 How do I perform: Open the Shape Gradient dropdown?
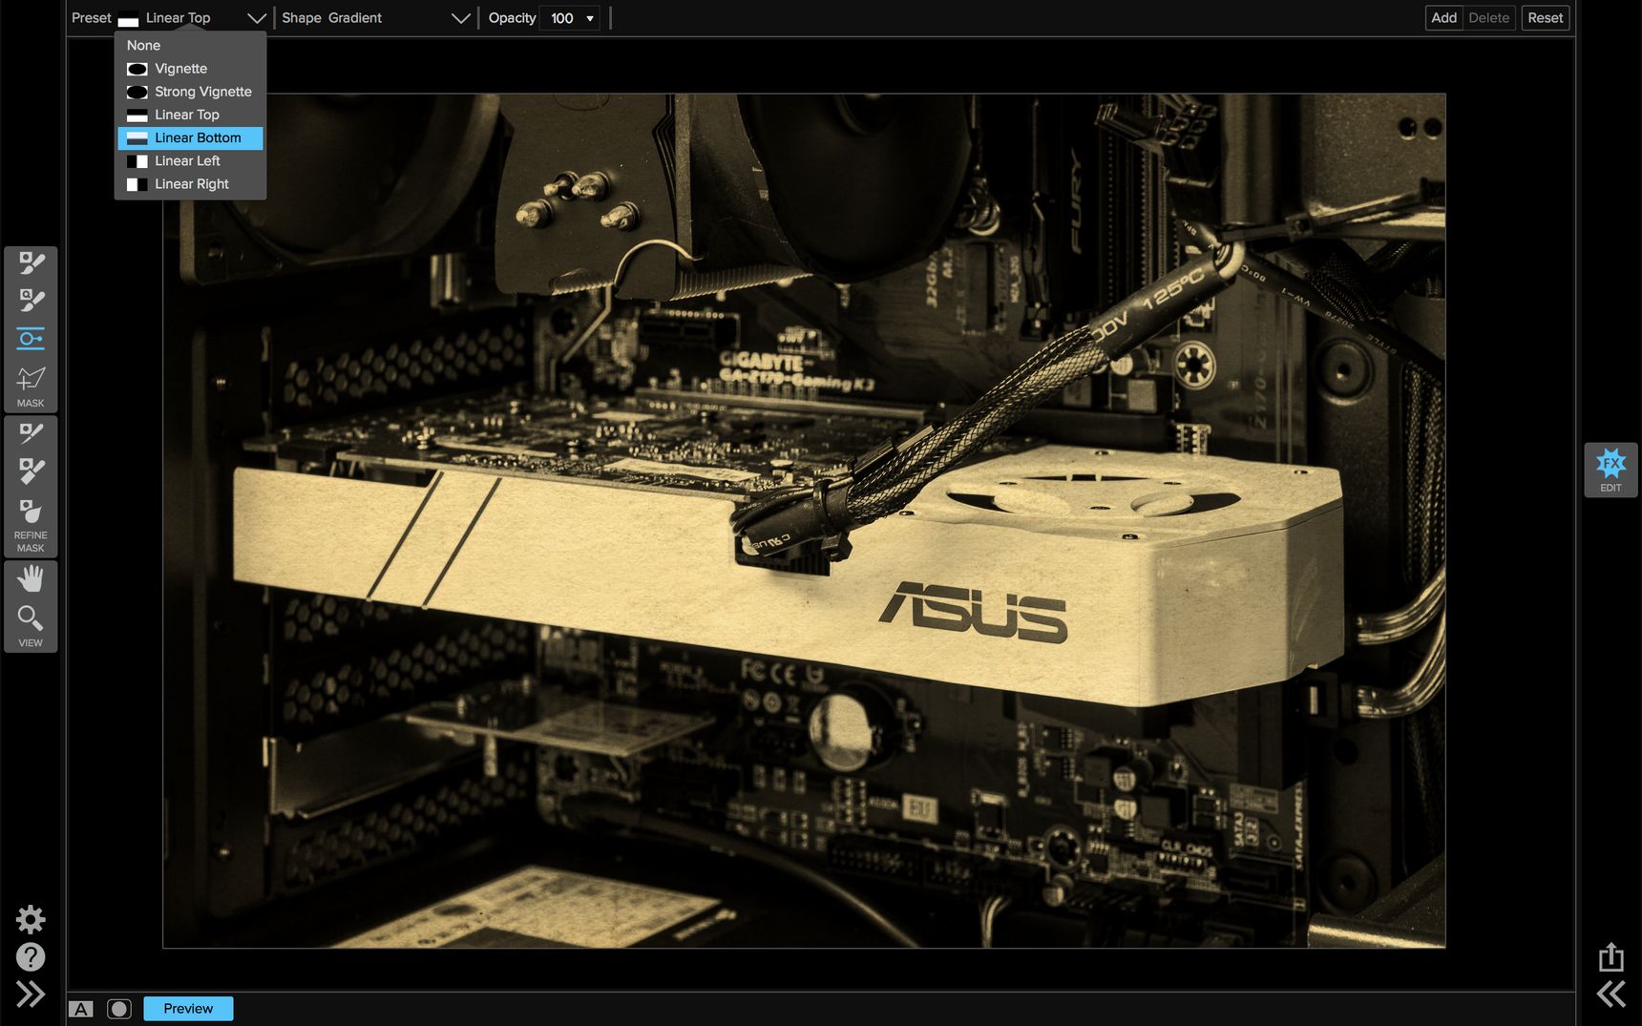click(400, 18)
